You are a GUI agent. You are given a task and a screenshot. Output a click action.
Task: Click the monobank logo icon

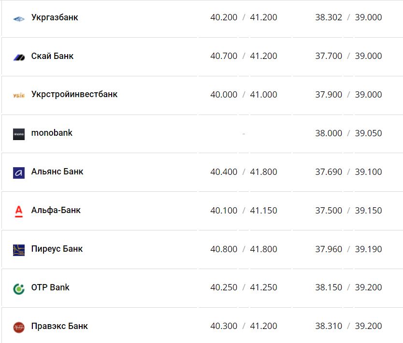click(19, 134)
